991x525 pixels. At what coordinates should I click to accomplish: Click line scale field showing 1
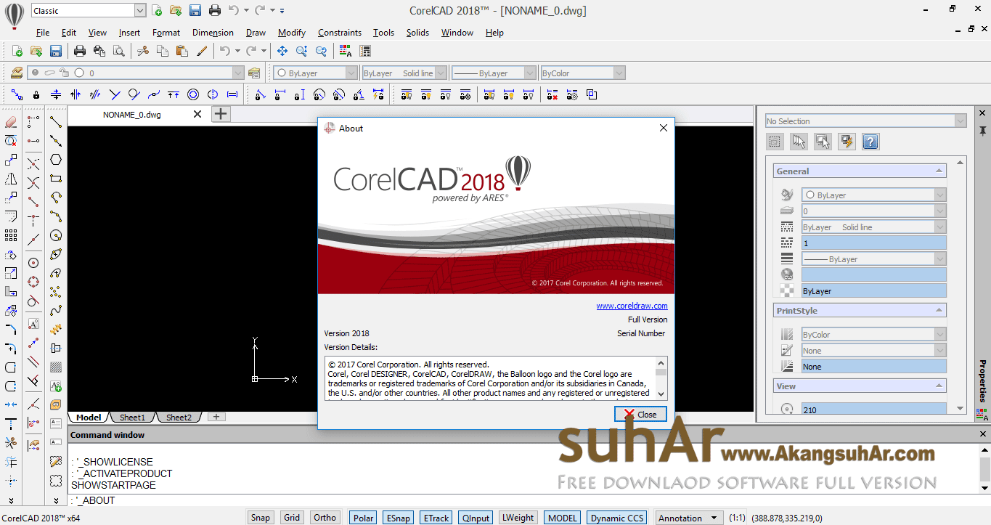[x=873, y=243]
